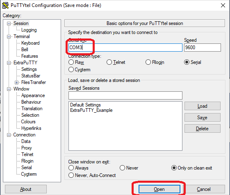Open the Serial connection options
230x195 pixels.
click(x=27, y=168)
